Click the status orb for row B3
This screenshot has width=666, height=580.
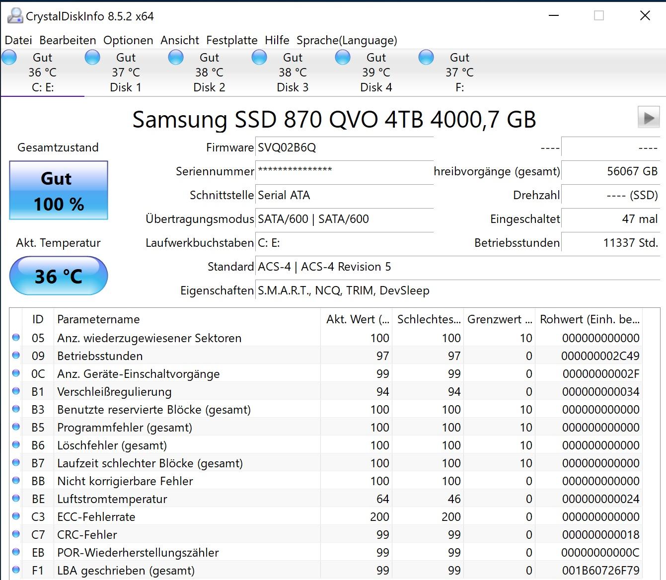click(x=16, y=409)
